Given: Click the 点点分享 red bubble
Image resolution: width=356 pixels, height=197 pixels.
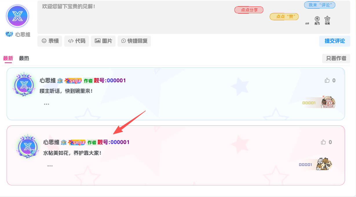Looking at the screenshot, I should pyautogui.click(x=249, y=10).
